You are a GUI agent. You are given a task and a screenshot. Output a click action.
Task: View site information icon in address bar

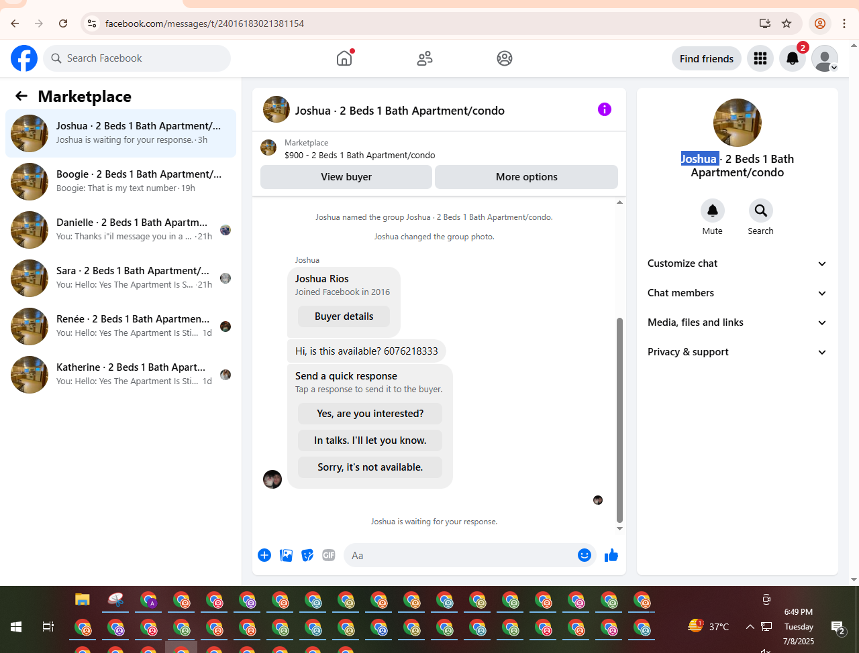[x=92, y=23]
